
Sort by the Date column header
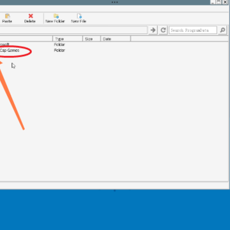coord(116,39)
